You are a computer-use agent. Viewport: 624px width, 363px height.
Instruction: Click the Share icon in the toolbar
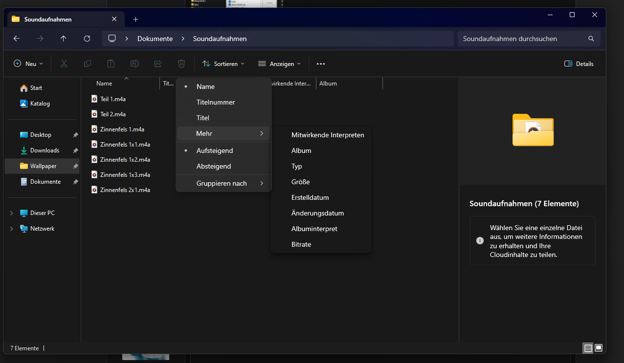point(157,64)
